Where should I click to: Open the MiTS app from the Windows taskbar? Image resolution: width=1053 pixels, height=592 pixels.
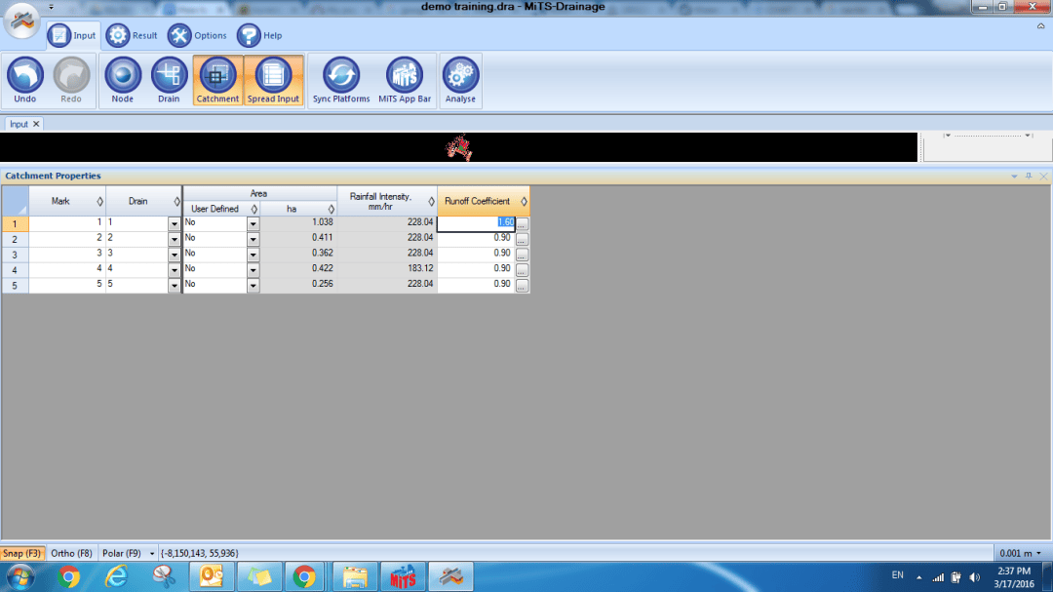click(x=403, y=577)
